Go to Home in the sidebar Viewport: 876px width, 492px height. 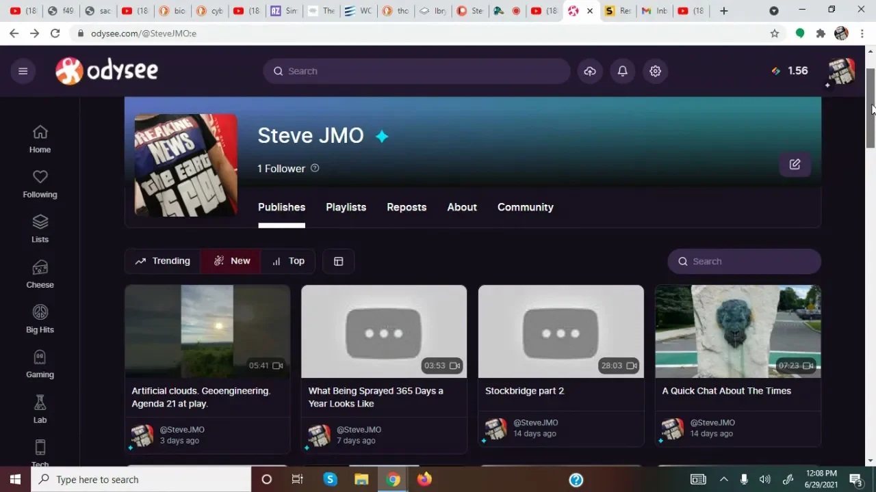(x=40, y=139)
